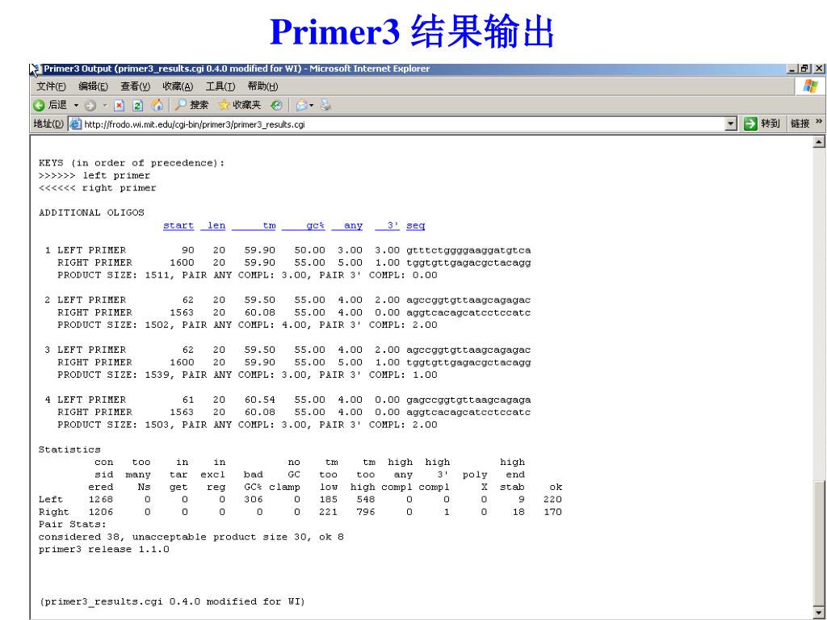Open the Back history dropdown arrow
The width and height of the screenshot is (827, 620).
(x=76, y=106)
